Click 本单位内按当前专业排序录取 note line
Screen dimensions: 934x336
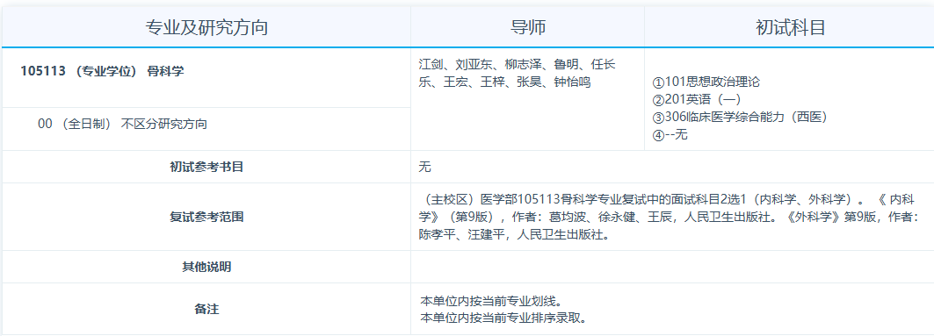click(503, 318)
